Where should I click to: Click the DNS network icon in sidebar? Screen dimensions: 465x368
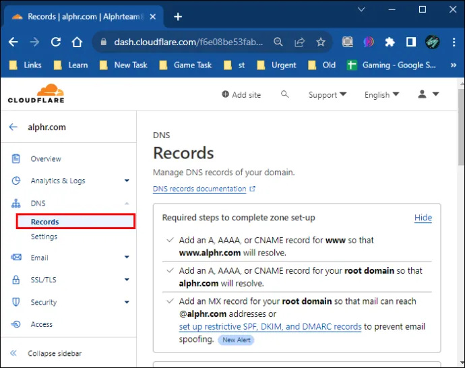click(x=15, y=204)
